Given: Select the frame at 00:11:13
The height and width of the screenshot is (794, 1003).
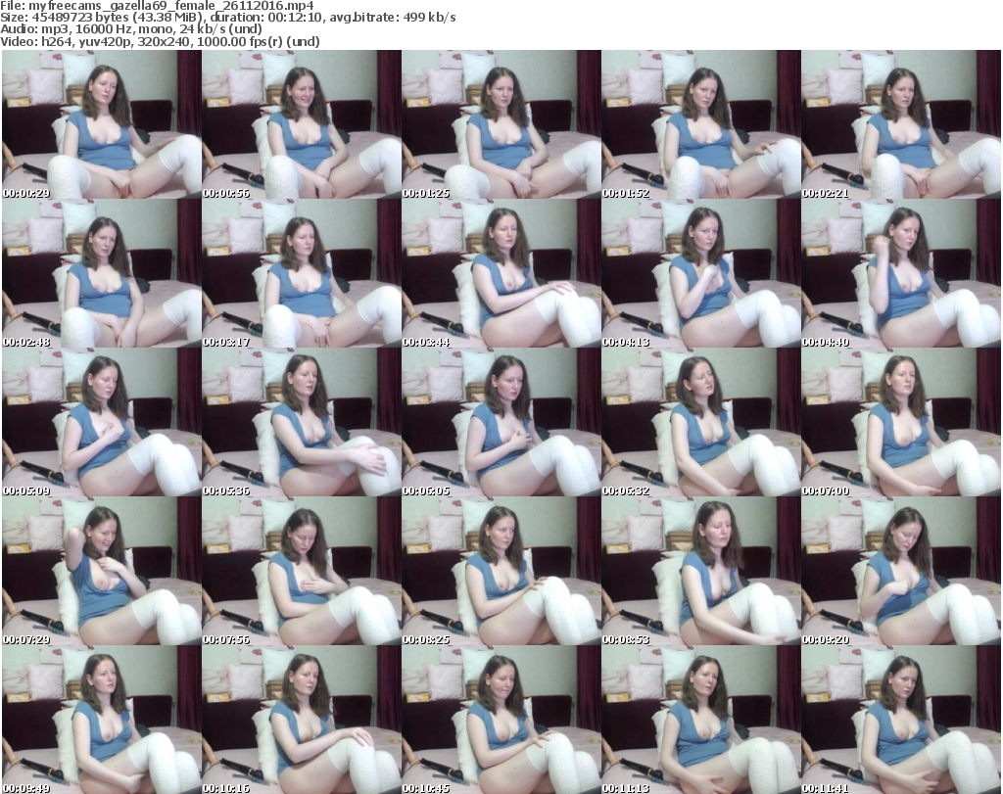Looking at the screenshot, I should [x=701, y=720].
